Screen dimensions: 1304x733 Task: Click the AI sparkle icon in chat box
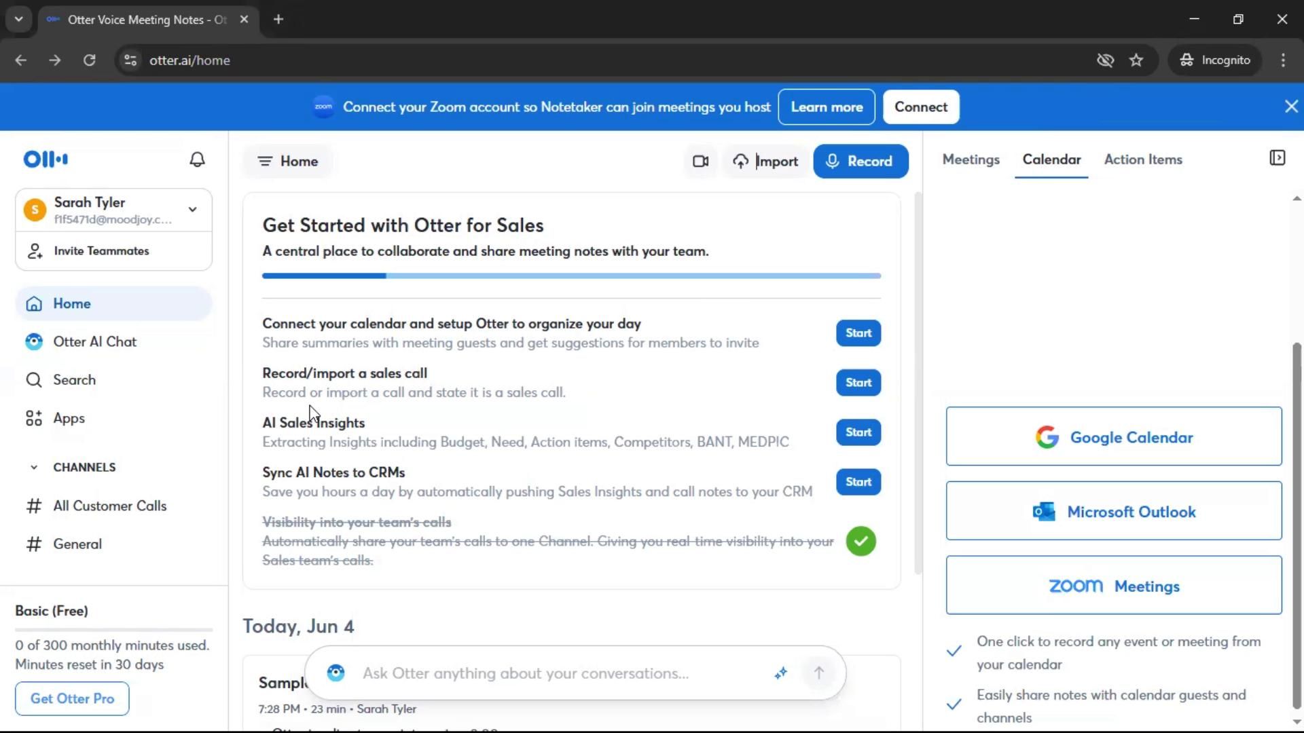coord(780,673)
